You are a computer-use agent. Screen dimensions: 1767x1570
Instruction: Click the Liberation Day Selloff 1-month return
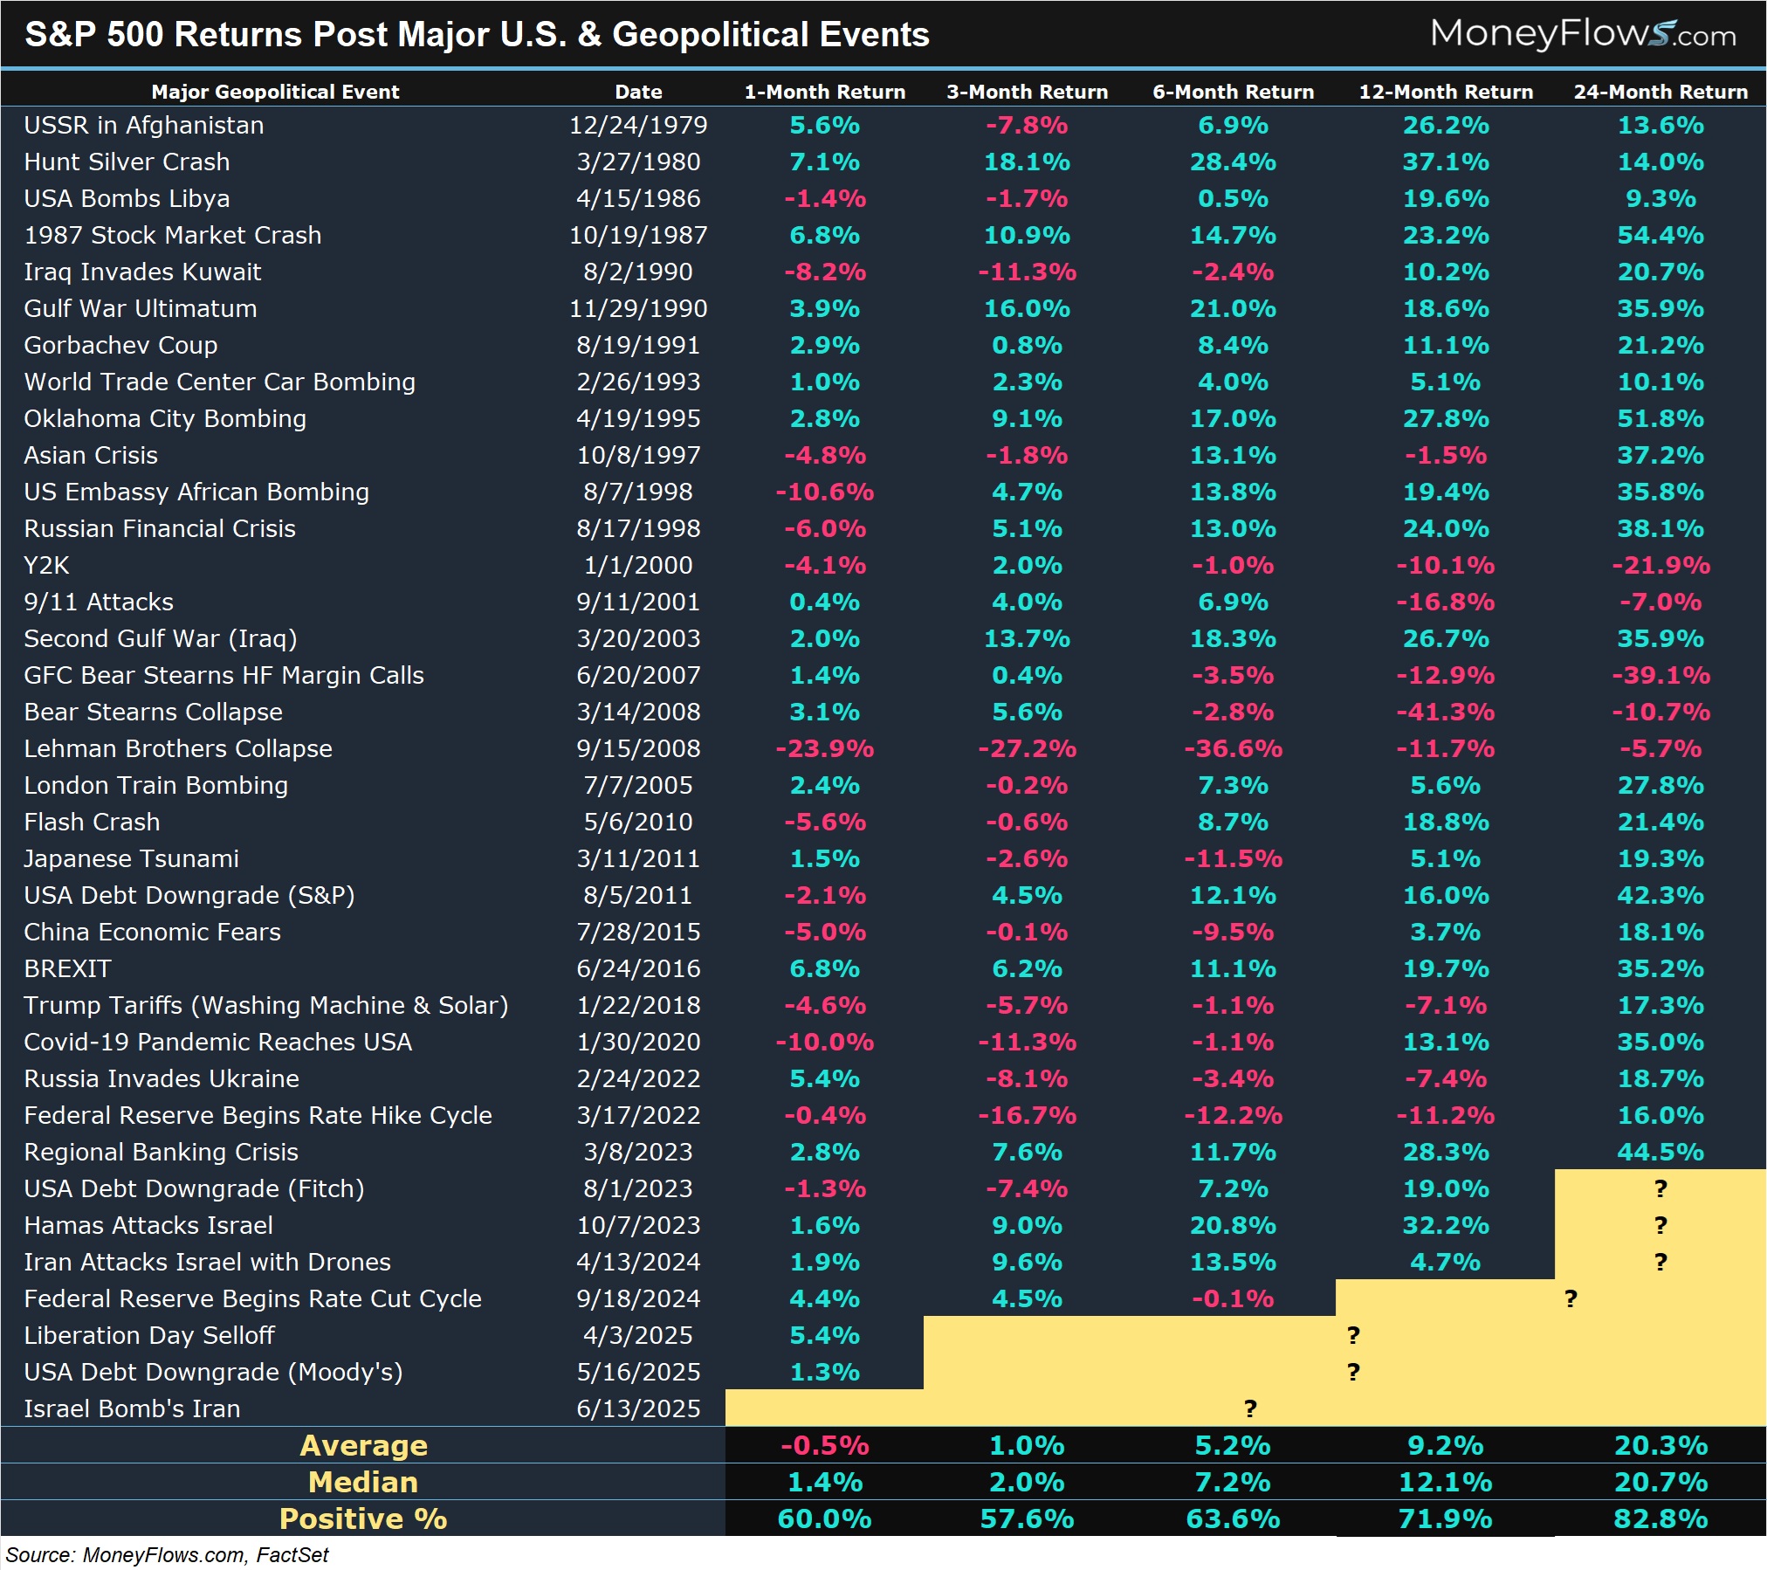point(824,1335)
